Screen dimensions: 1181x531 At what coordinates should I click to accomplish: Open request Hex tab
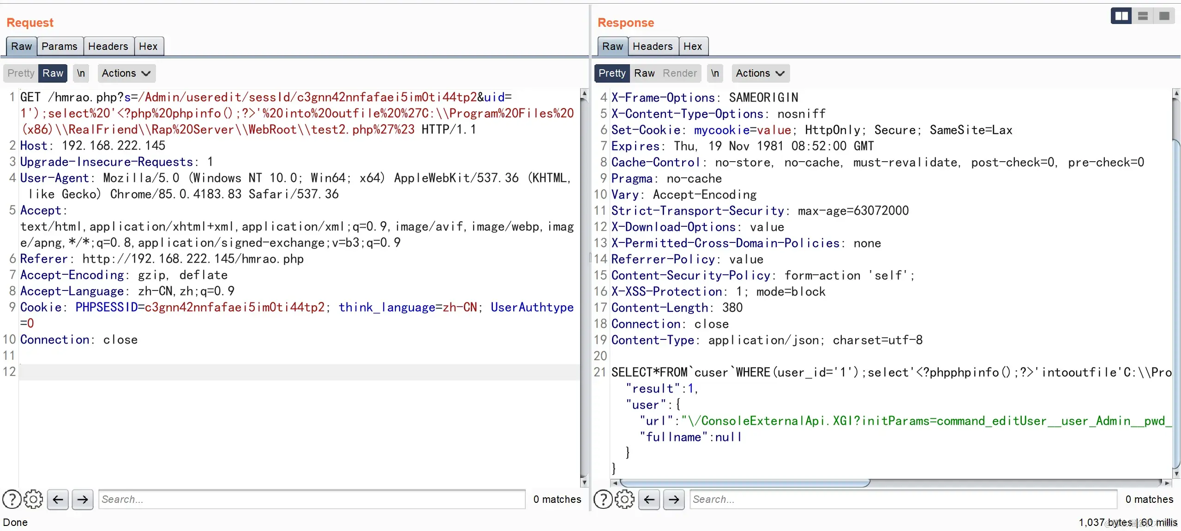pyautogui.click(x=148, y=46)
